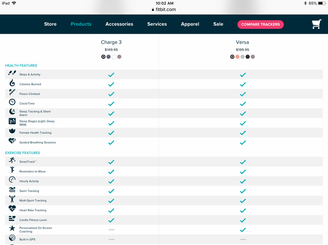
Task: Click the Charge 3 product title
Action: [x=111, y=42]
